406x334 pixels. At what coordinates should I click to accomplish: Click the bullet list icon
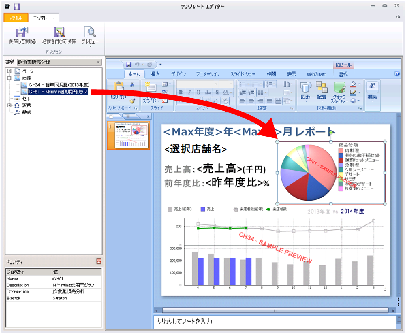coord(243,84)
